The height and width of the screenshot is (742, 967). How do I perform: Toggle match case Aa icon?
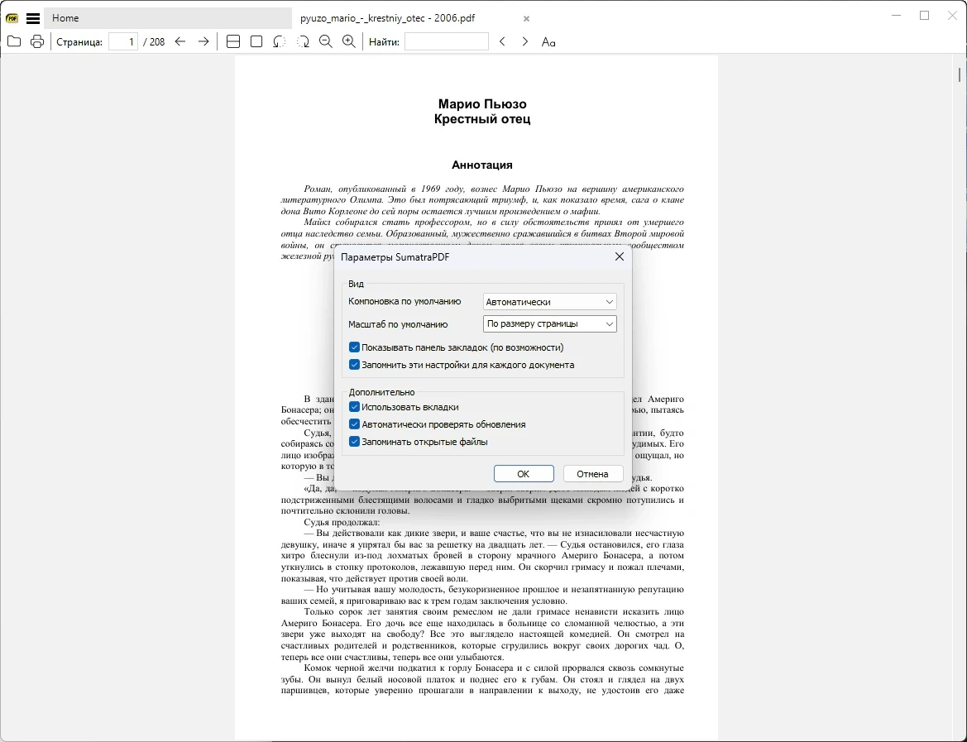click(x=548, y=41)
